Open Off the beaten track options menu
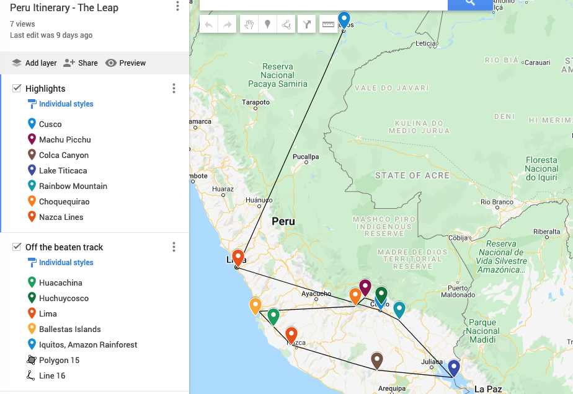This screenshot has height=394, width=573. pos(174,247)
